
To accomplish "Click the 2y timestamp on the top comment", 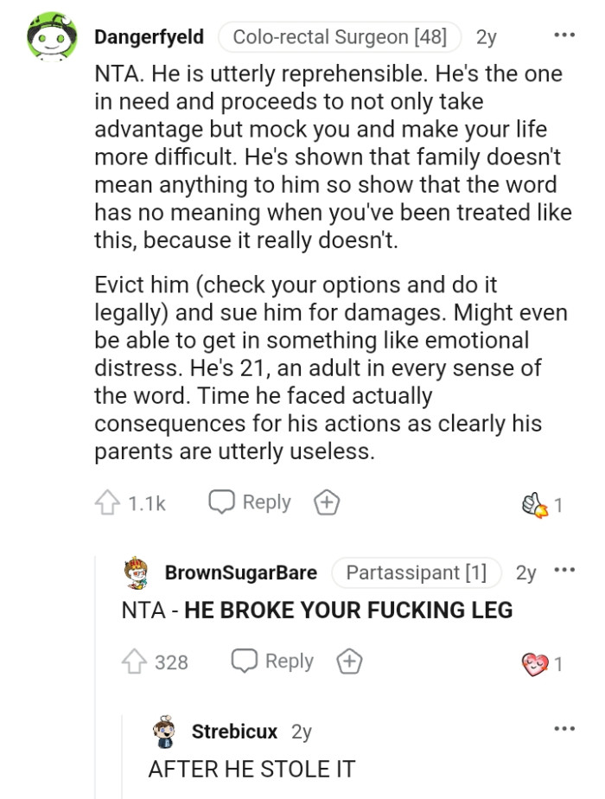I will coord(484,36).
